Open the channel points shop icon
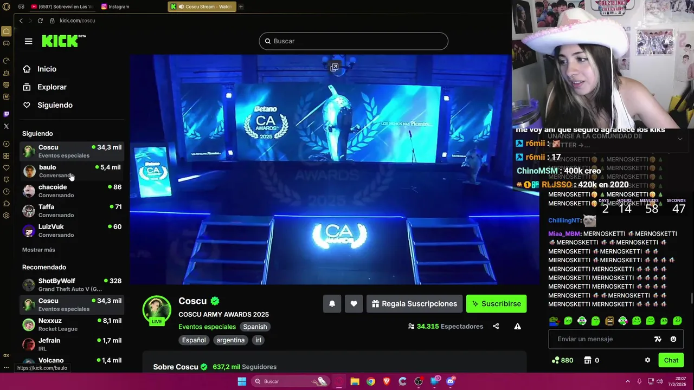Screen dimensions: 694x390 (587, 360)
